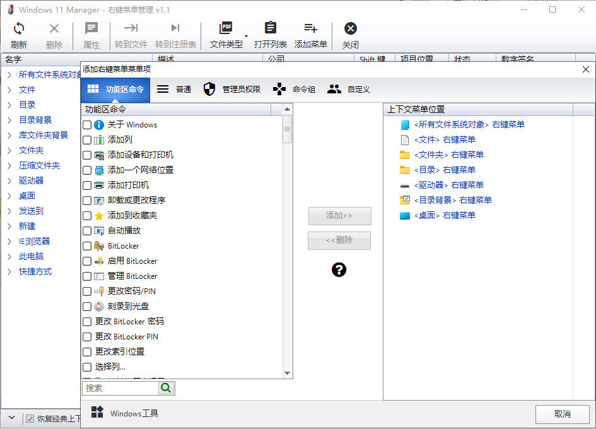Select <文件夹> 右键菜单 entry

448,155
